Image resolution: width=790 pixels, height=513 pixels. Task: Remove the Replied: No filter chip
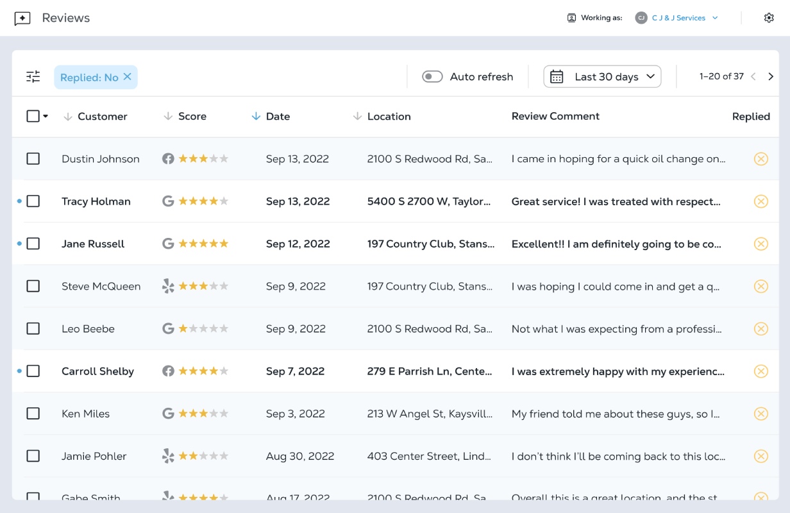click(x=128, y=77)
